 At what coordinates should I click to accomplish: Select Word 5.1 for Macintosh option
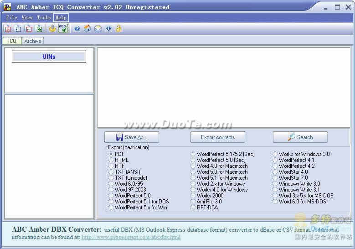[219, 178]
